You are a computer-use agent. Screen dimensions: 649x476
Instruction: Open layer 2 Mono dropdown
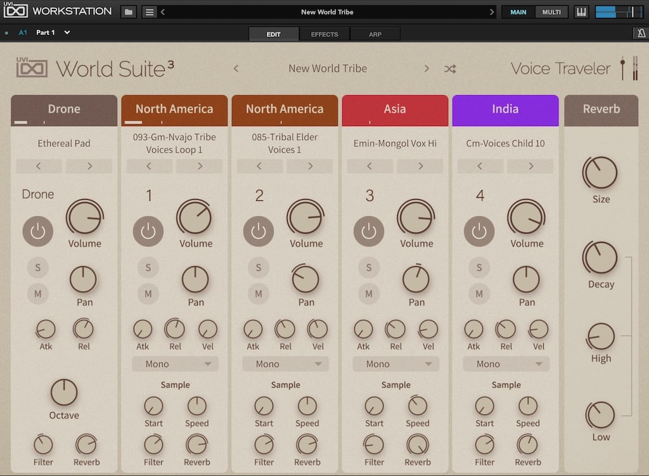click(286, 364)
